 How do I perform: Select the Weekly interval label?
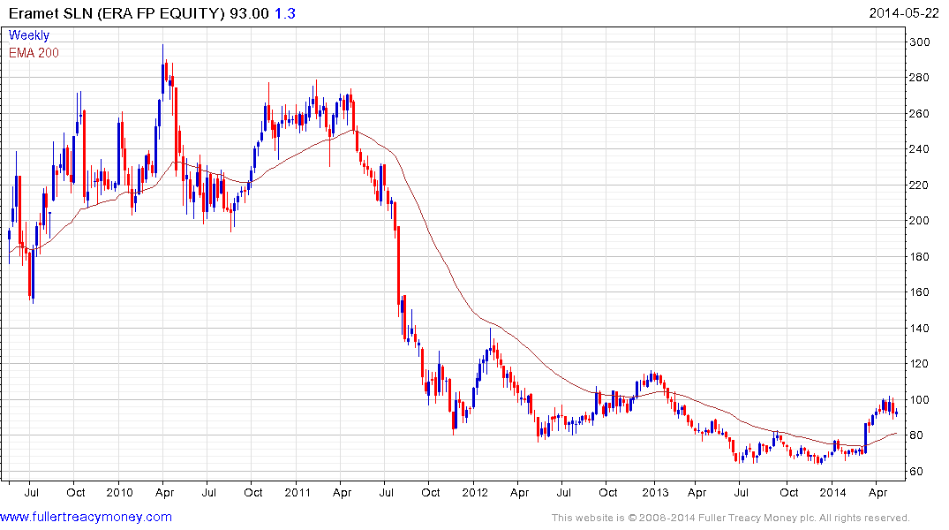tap(29, 35)
